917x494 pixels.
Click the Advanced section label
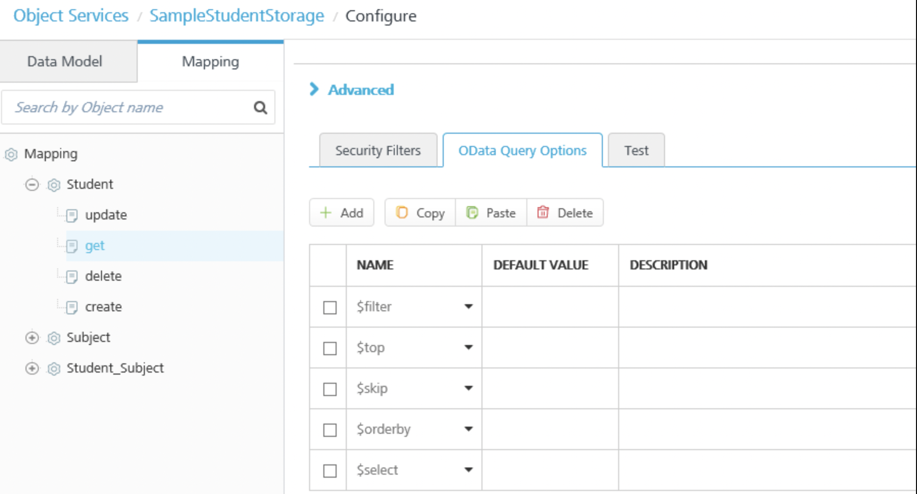click(361, 90)
